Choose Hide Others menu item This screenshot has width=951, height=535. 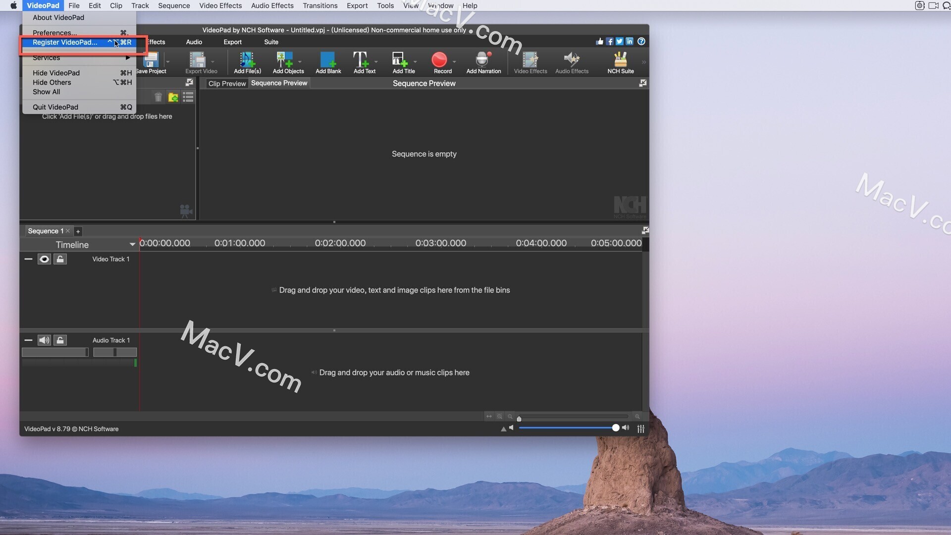(x=79, y=82)
